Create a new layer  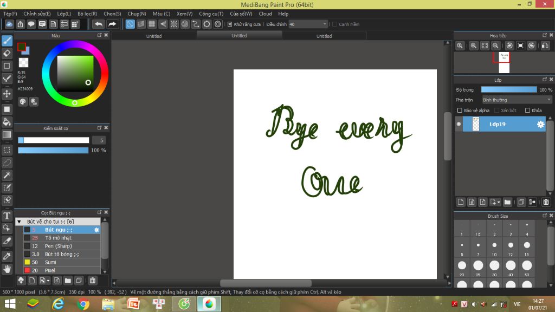pos(461,202)
